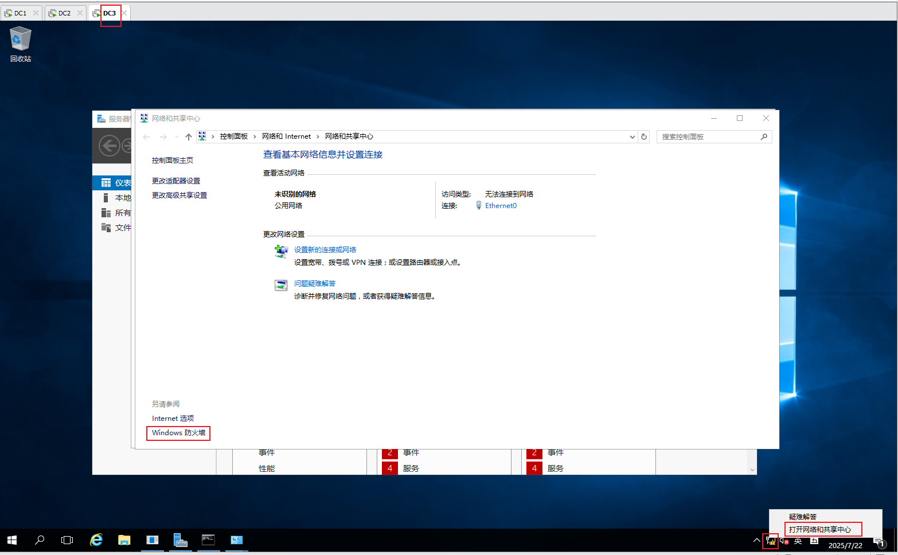Click the Ethernet0 adapter icon
898x555 pixels.
tap(479, 206)
